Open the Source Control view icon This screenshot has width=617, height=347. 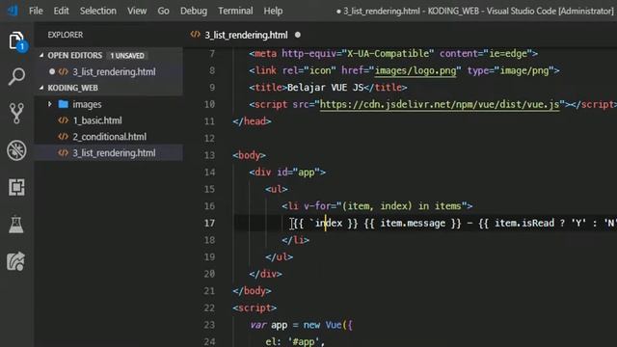point(16,114)
